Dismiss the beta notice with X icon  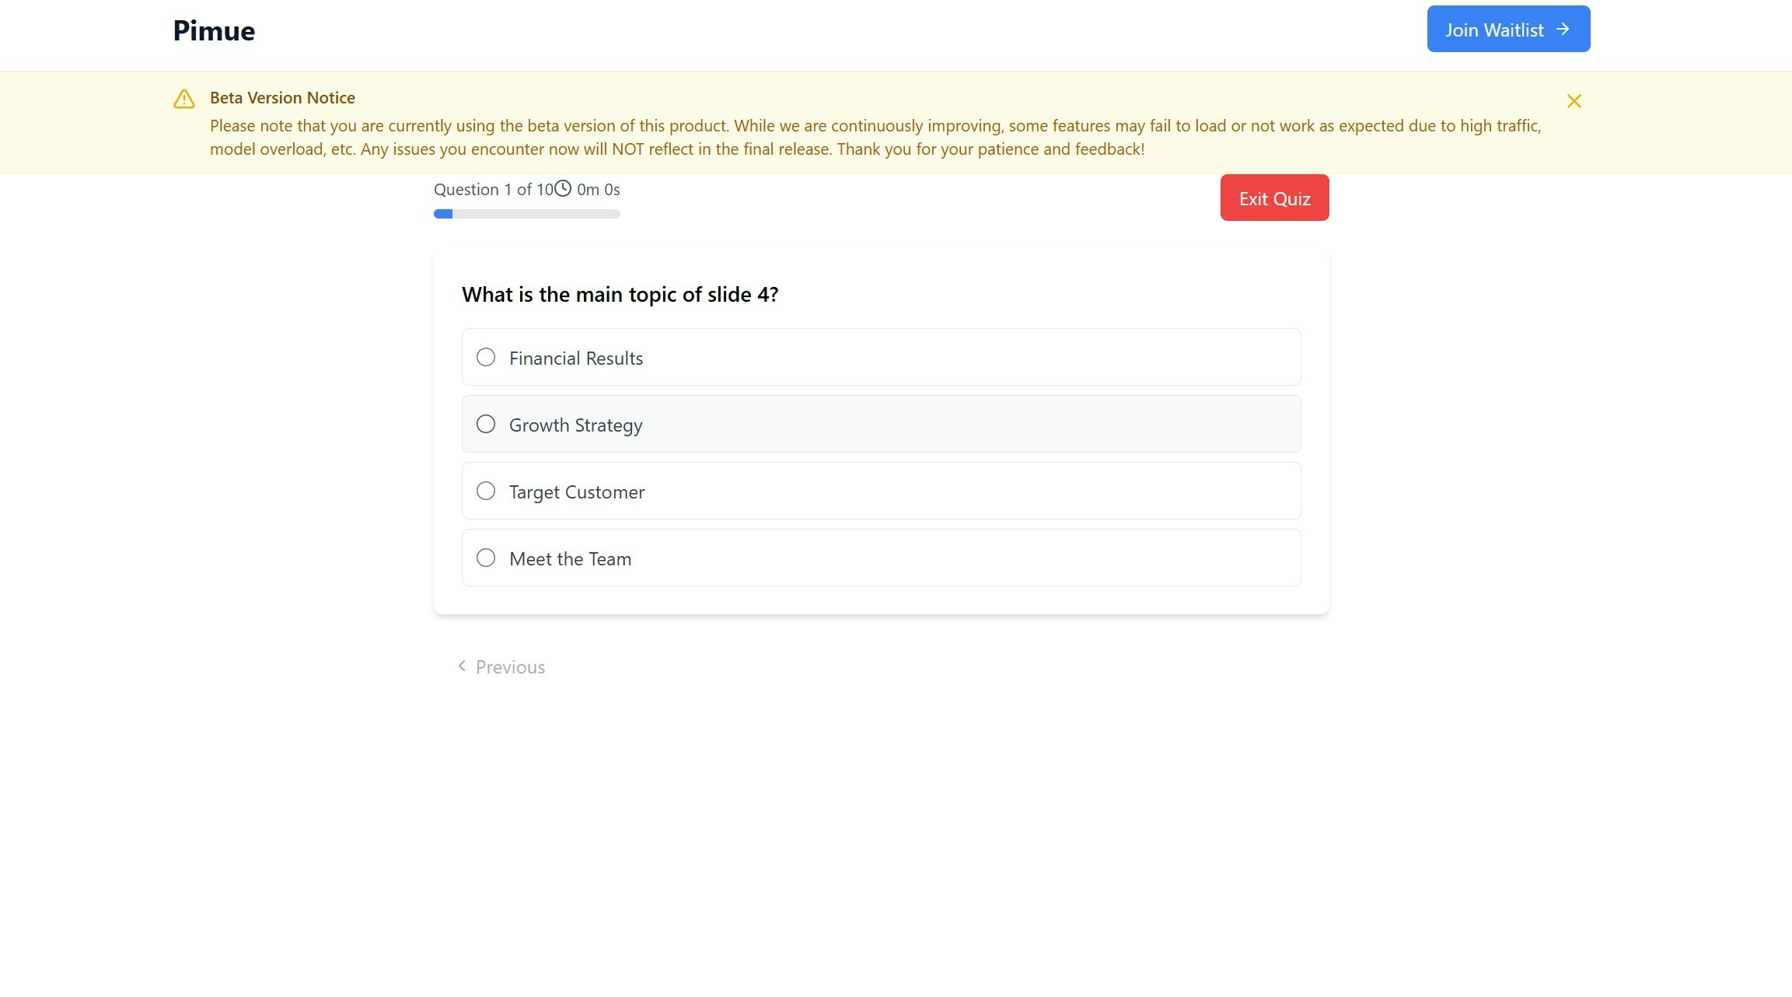pyautogui.click(x=1574, y=101)
